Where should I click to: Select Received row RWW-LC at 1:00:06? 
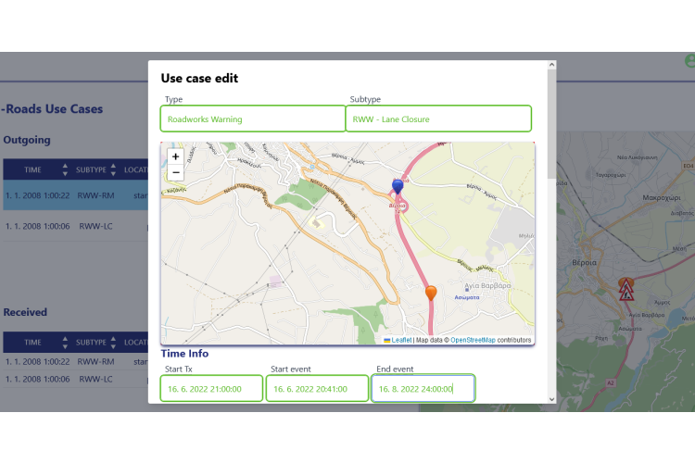[76, 380]
